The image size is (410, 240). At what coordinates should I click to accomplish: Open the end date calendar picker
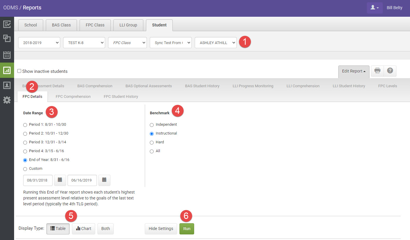pos(104,180)
